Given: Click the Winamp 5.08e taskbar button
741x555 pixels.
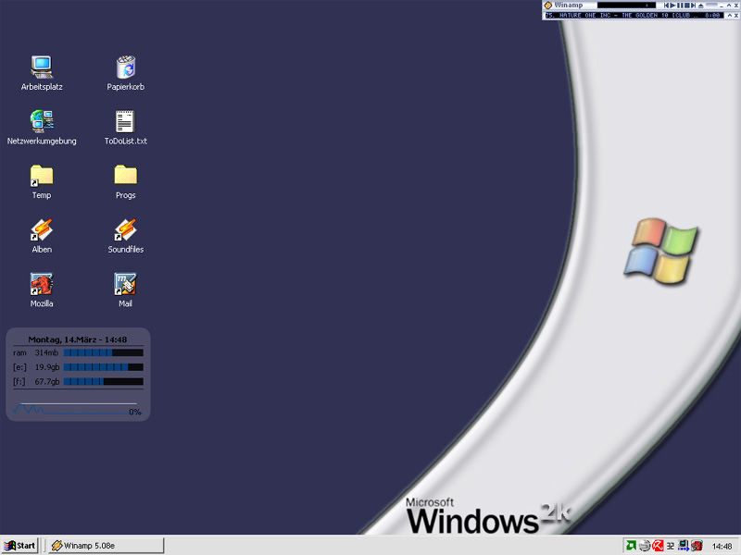Looking at the screenshot, I should coord(107,546).
